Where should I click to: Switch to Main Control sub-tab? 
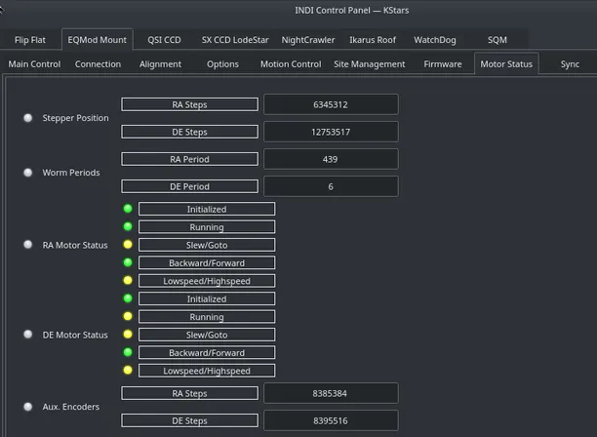34,64
